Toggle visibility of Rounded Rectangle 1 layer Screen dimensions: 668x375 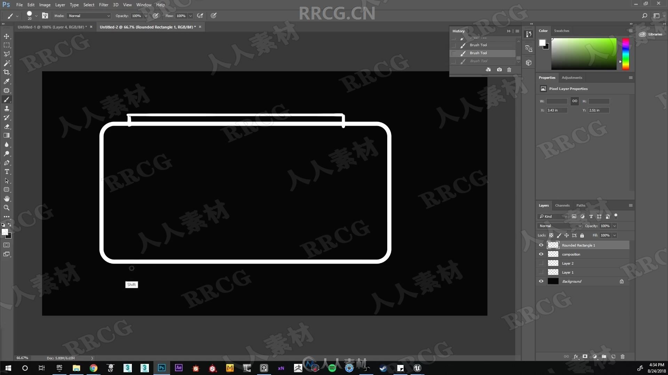tap(541, 245)
